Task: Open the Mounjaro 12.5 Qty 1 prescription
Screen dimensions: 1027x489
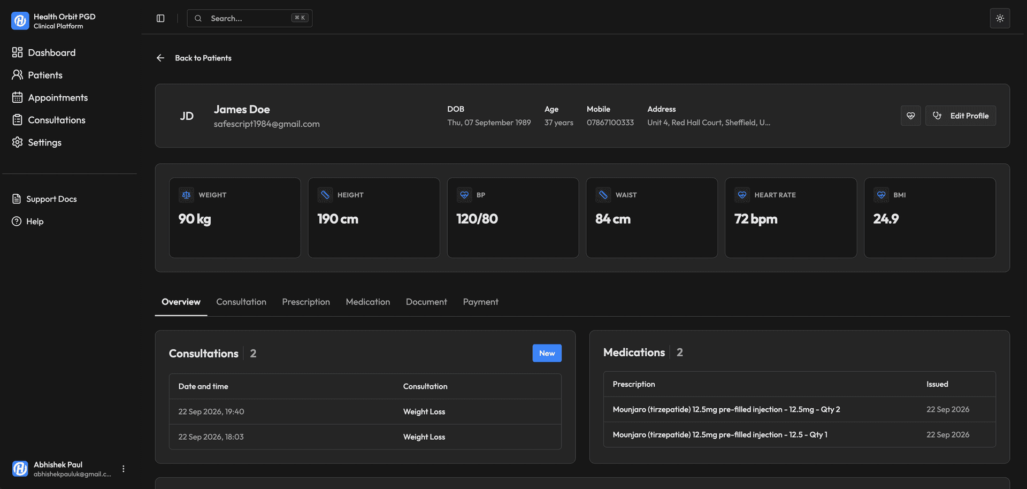Action: pyautogui.click(x=800, y=434)
